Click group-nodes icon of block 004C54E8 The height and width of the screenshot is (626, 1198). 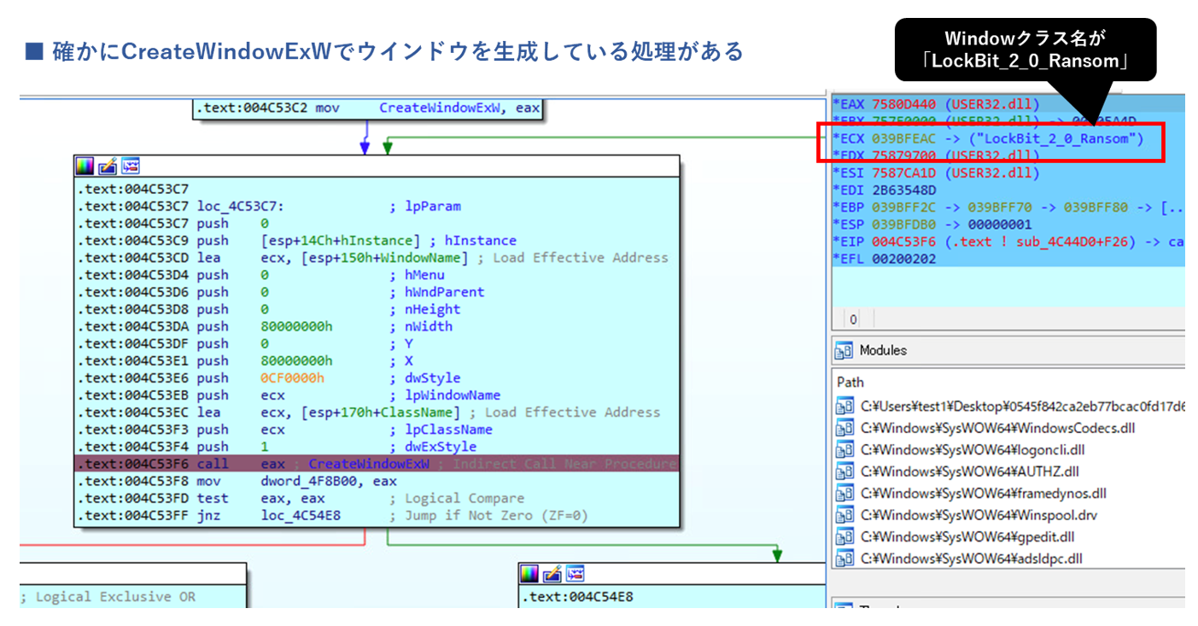575,573
